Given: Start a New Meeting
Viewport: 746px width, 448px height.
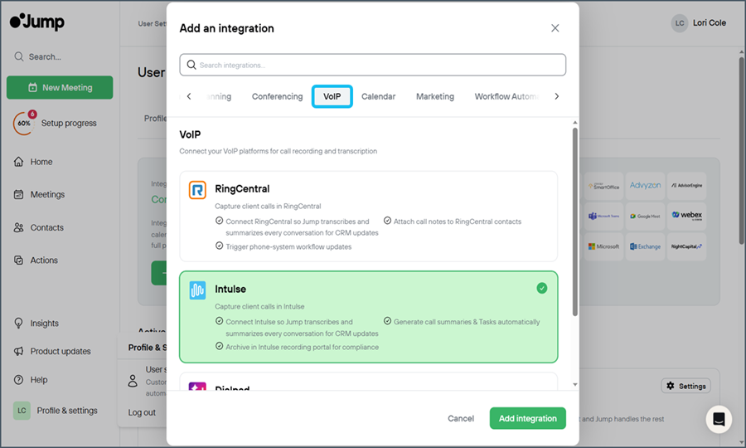Looking at the screenshot, I should tap(60, 88).
